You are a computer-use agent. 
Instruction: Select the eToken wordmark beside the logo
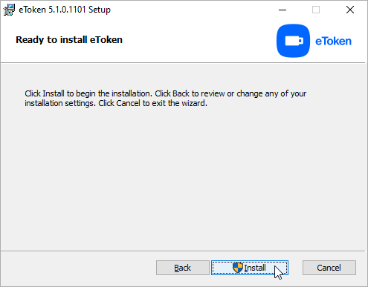coord(333,41)
